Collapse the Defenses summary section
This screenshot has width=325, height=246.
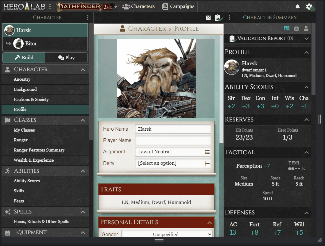click(x=307, y=213)
